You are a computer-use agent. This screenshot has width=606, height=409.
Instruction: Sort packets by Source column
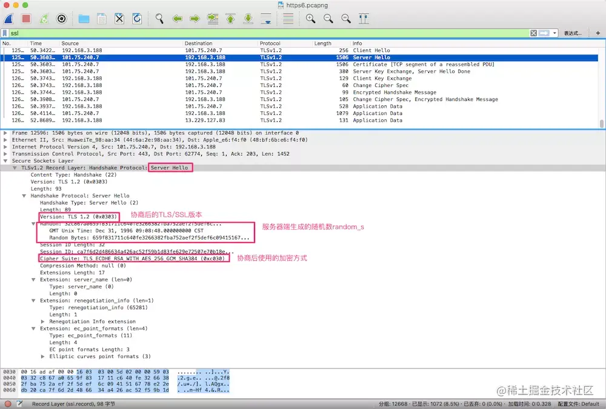121,43
